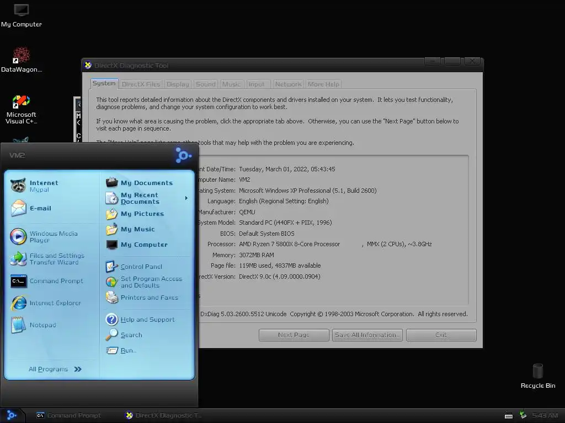565x423 pixels.
Task: Click the operating system Windows XP Professional text
Action: [x=308, y=191]
